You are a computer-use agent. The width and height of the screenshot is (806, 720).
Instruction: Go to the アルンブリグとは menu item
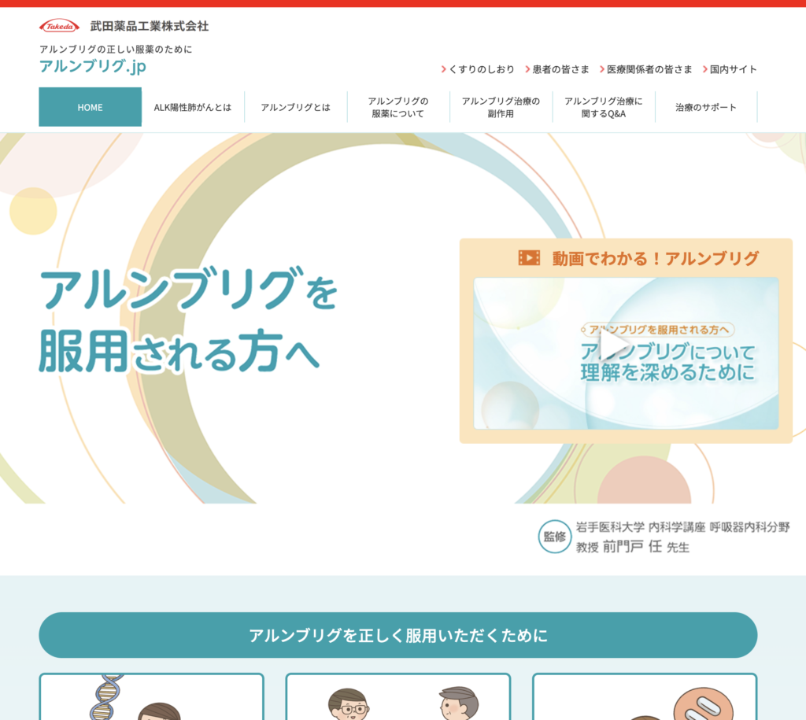[x=295, y=107]
